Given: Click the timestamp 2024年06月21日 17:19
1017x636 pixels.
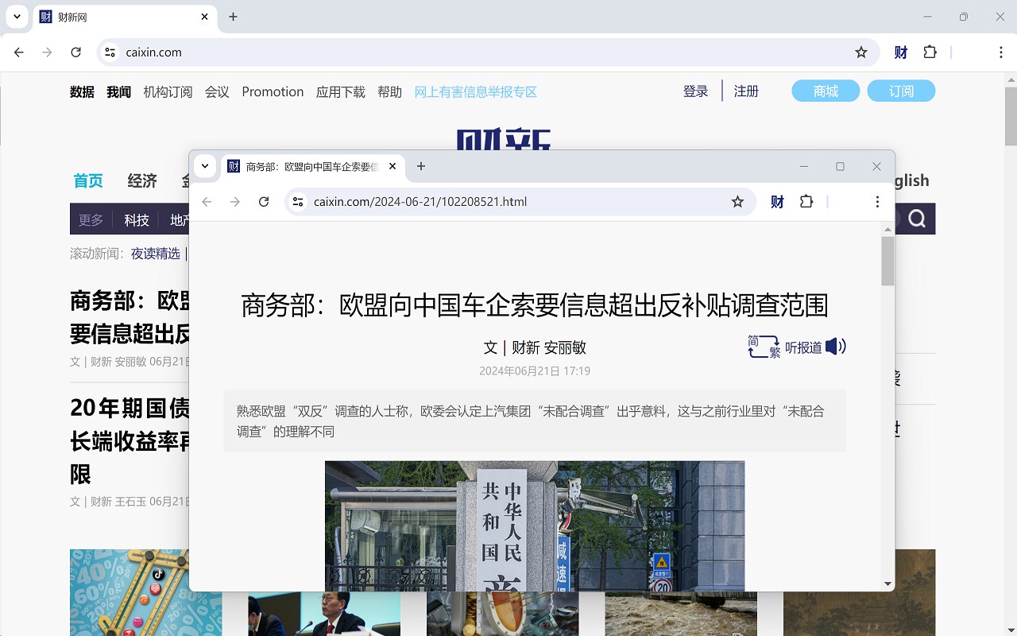Looking at the screenshot, I should point(535,370).
